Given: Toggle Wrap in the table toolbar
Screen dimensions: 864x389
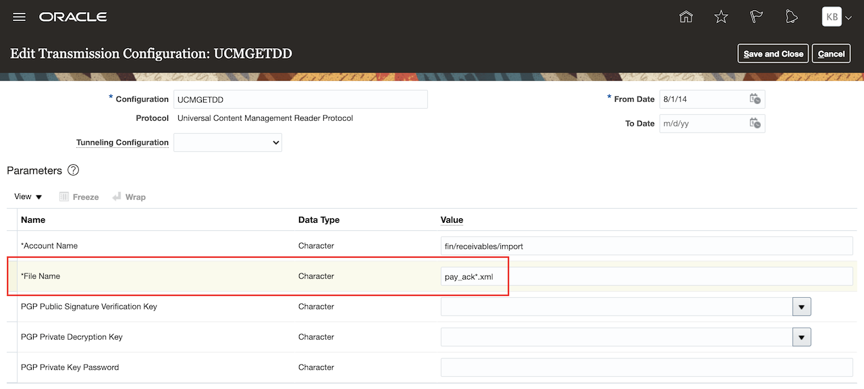Looking at the screenshot, I should click(x=129, y=197).
